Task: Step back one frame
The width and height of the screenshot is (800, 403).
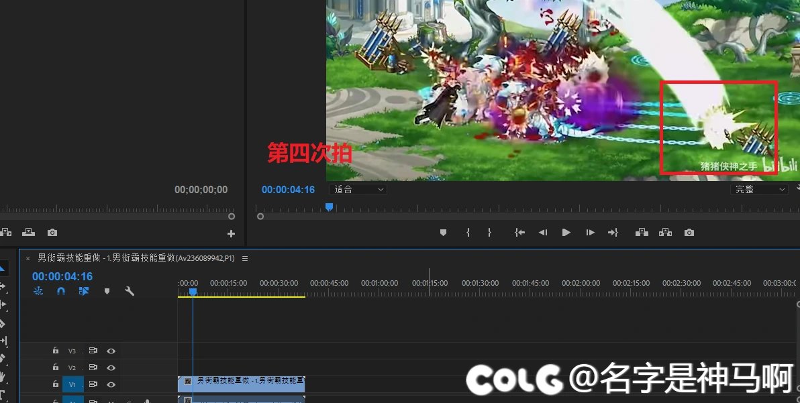Action: coord(543,232)
